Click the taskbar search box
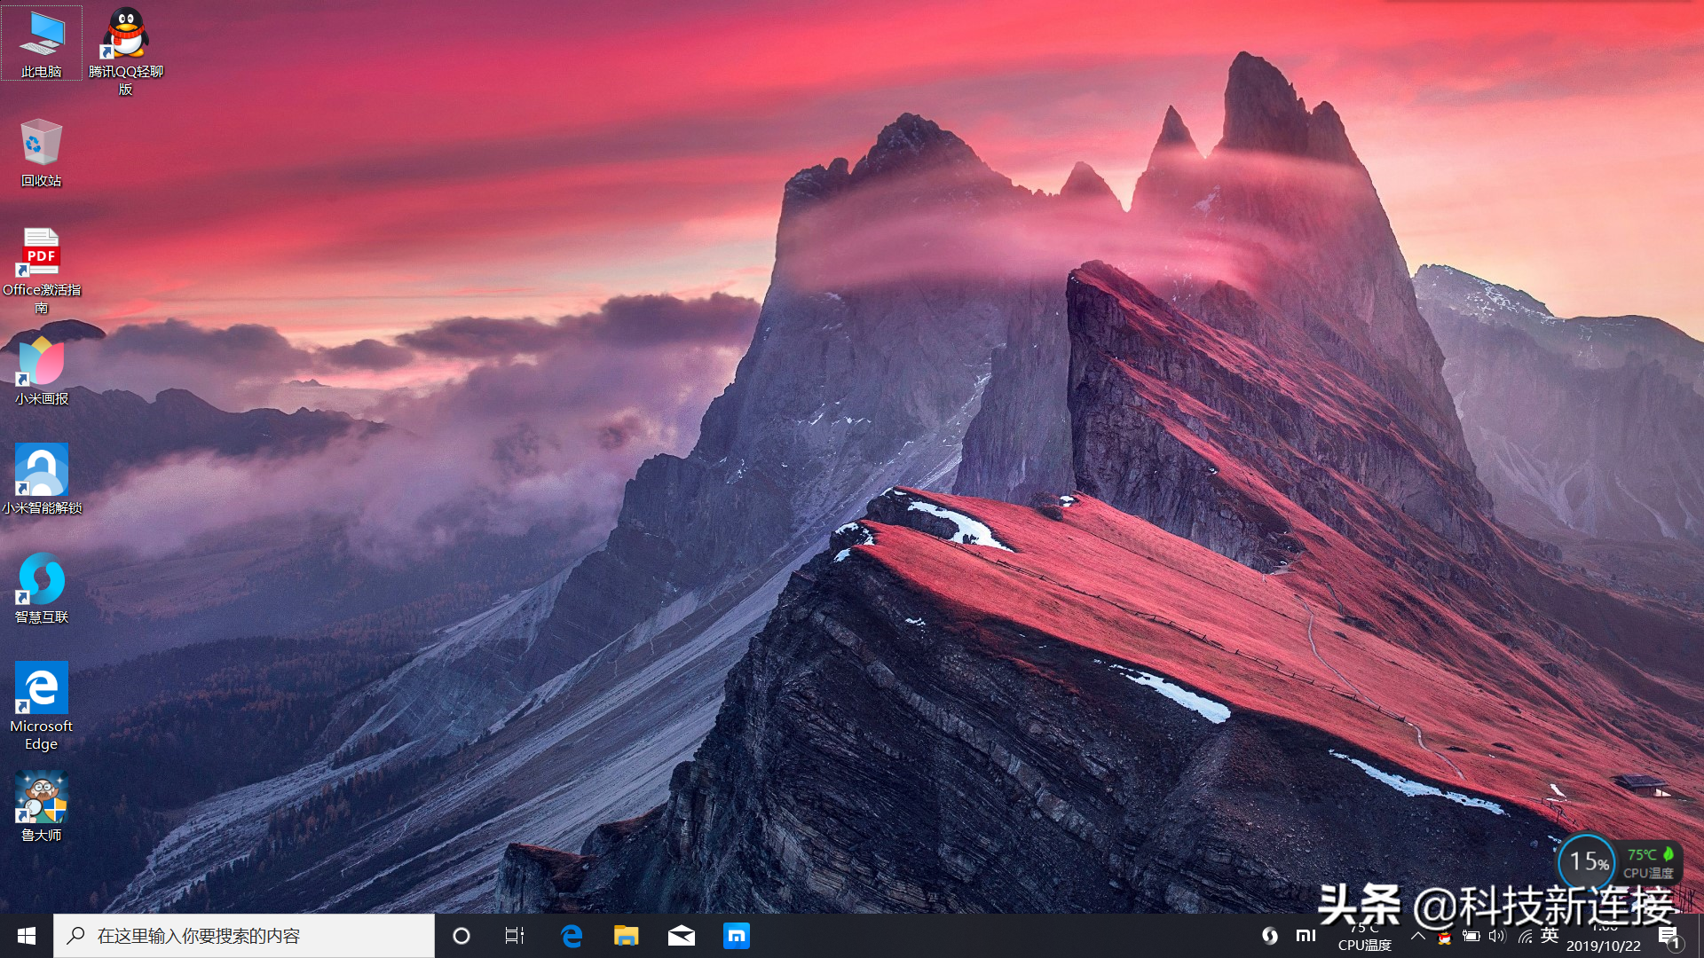The height and width of the screenshot is (958, 1704). 244,936
